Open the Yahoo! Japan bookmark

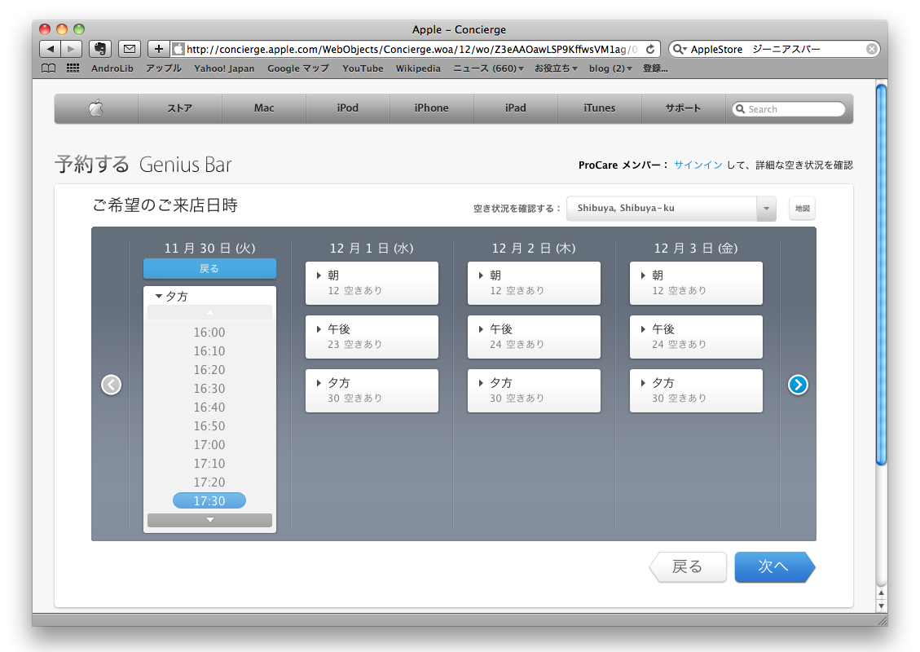(x=224, y=68)
